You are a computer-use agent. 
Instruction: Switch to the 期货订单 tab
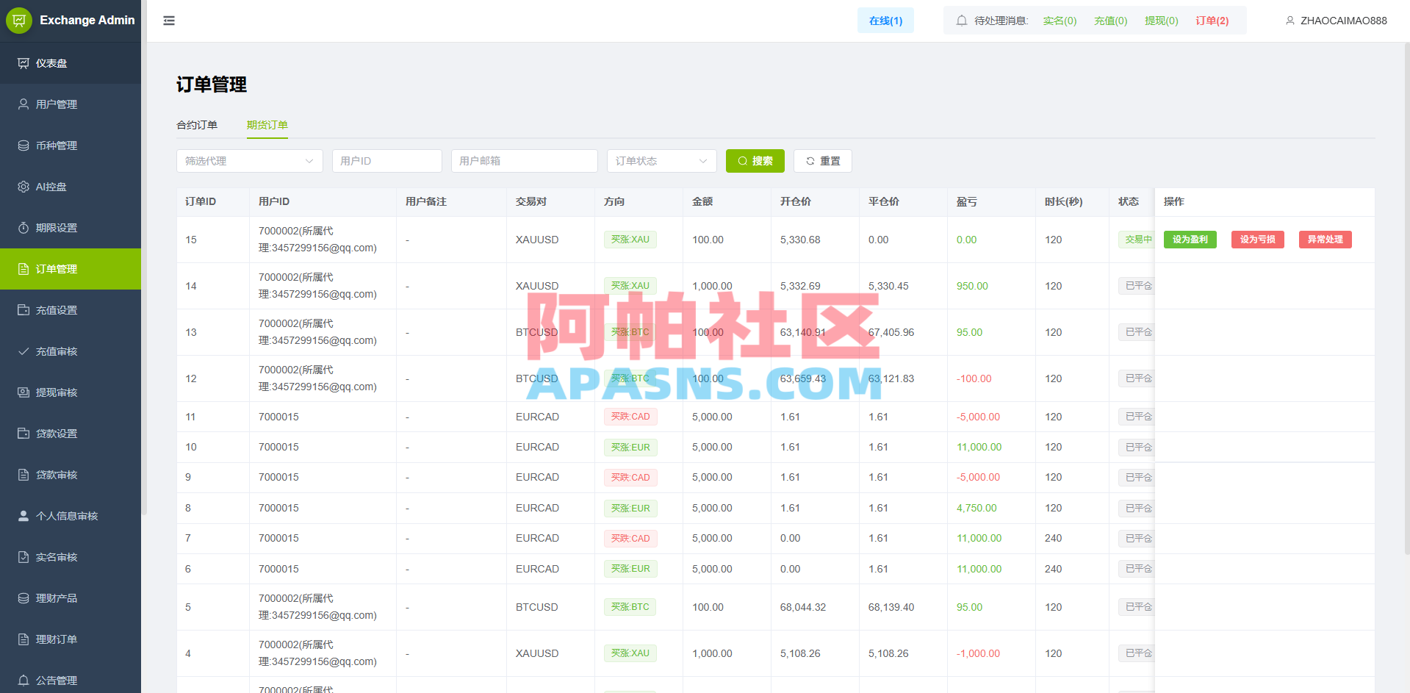tap(267, 125)
